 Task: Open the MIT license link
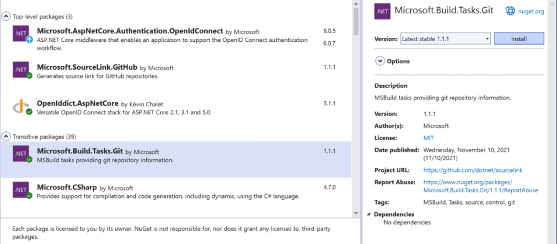coord(428,138)
